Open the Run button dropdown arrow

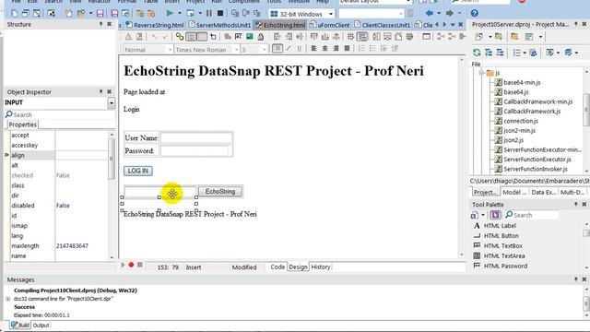coord(180,14)
